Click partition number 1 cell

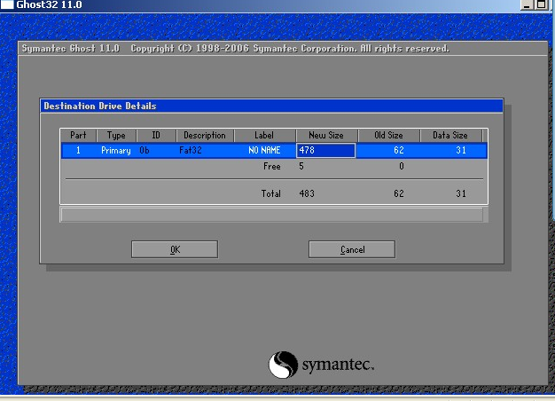(78, 150)
